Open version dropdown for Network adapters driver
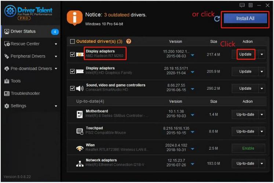This screenshot has width=274, height=183. click(193, 164)
